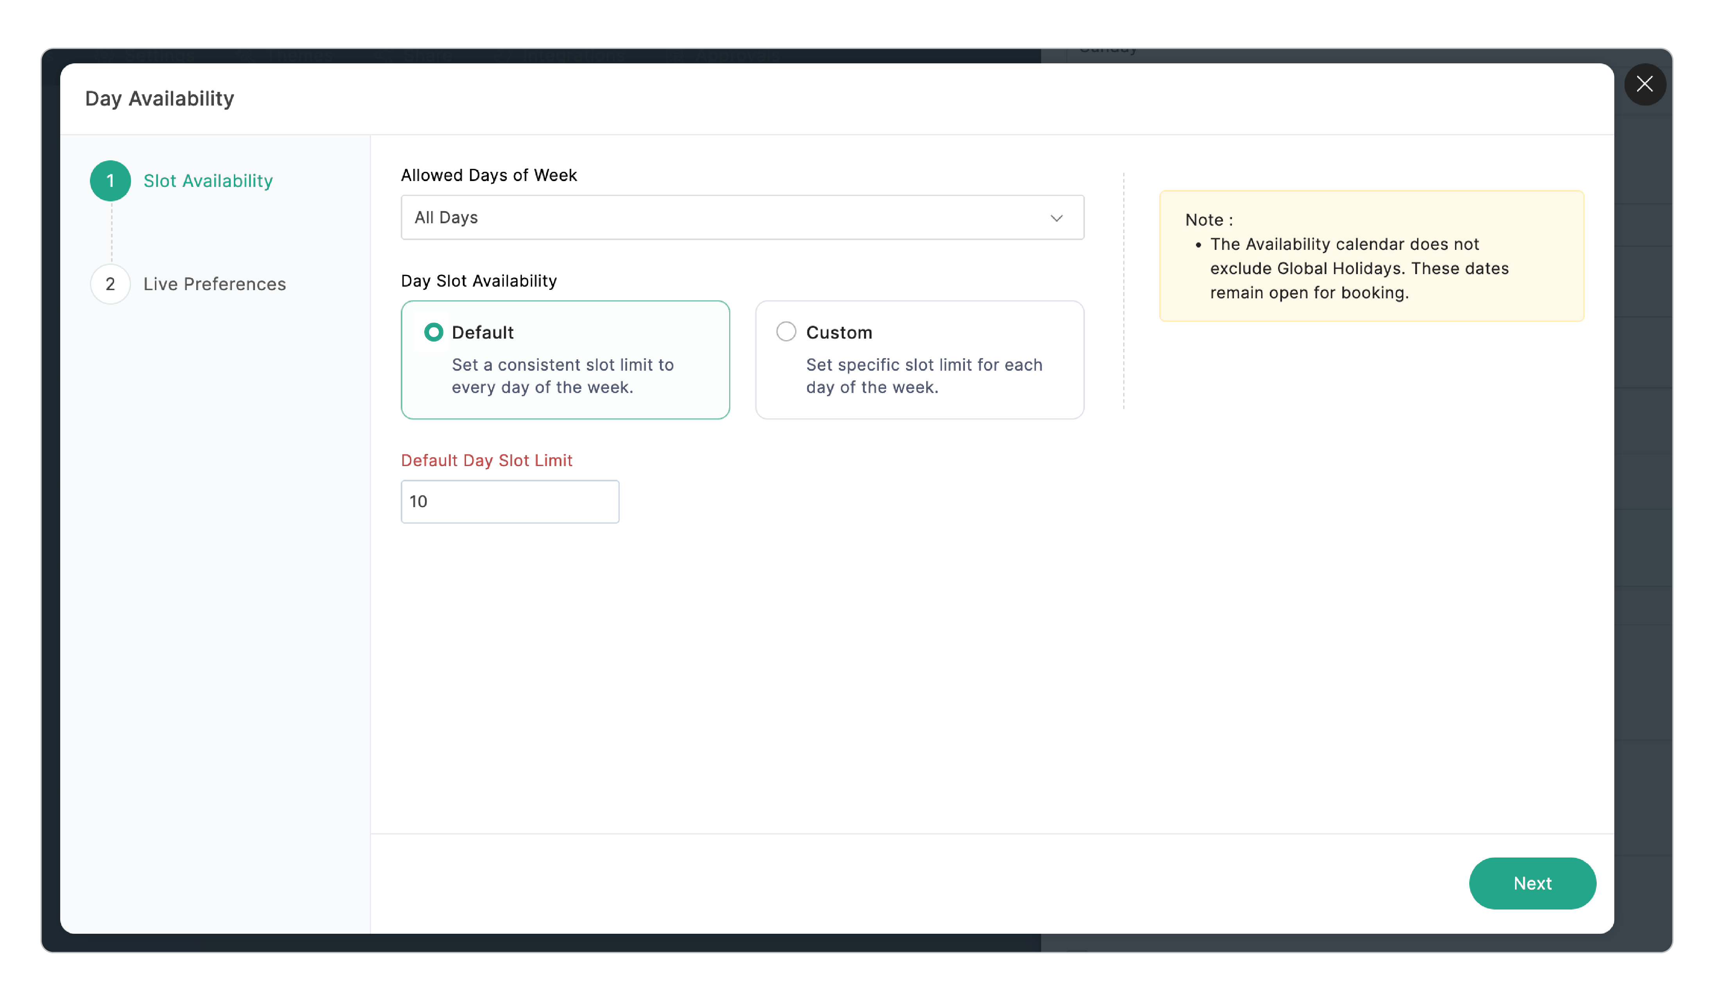The width and height of the screenshot is (1714, 1001).
Task: Open the Slot Availability step
Action: click(208, 181)
